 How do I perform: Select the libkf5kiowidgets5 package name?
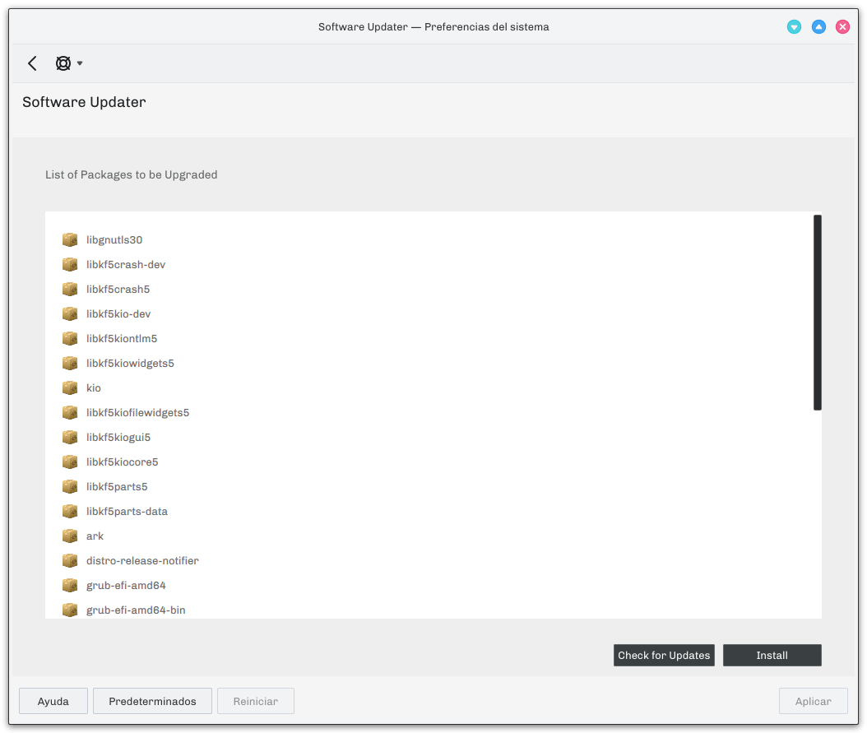(130, 363)
